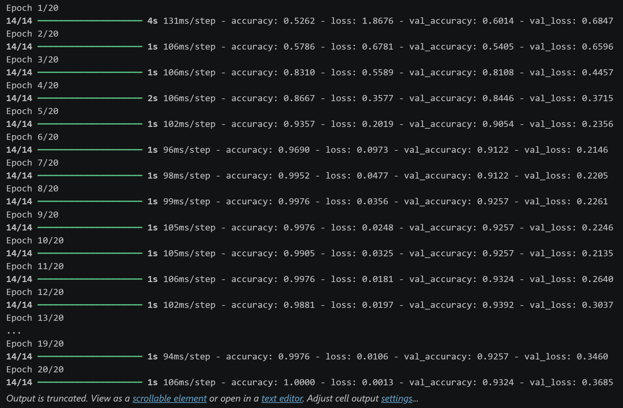The image size is (623, 408).
Task: Click loss value 0.0973
Action: click(x=373, y=150)
